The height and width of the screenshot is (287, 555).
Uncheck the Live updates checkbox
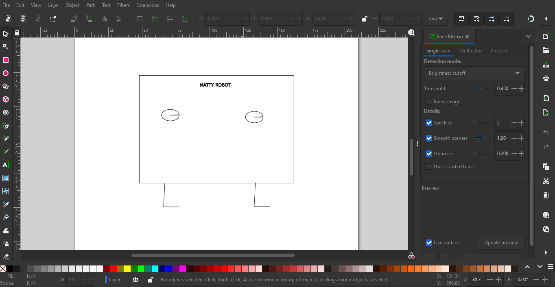429,243
